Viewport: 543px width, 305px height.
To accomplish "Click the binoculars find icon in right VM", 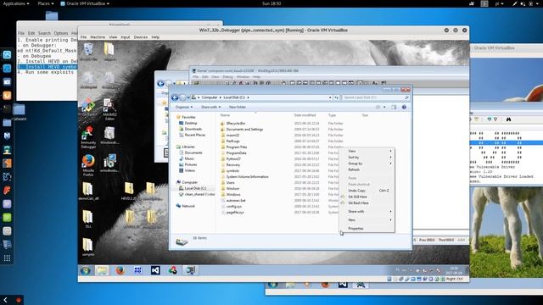I will tap(508, 119).
